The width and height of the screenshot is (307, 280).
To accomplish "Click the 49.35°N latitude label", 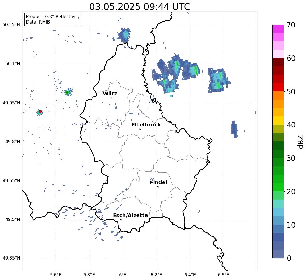I will pyautogui.click(x=11, y=258).
